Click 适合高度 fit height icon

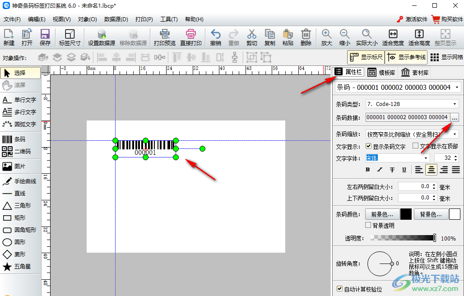[x=419, y=37]
